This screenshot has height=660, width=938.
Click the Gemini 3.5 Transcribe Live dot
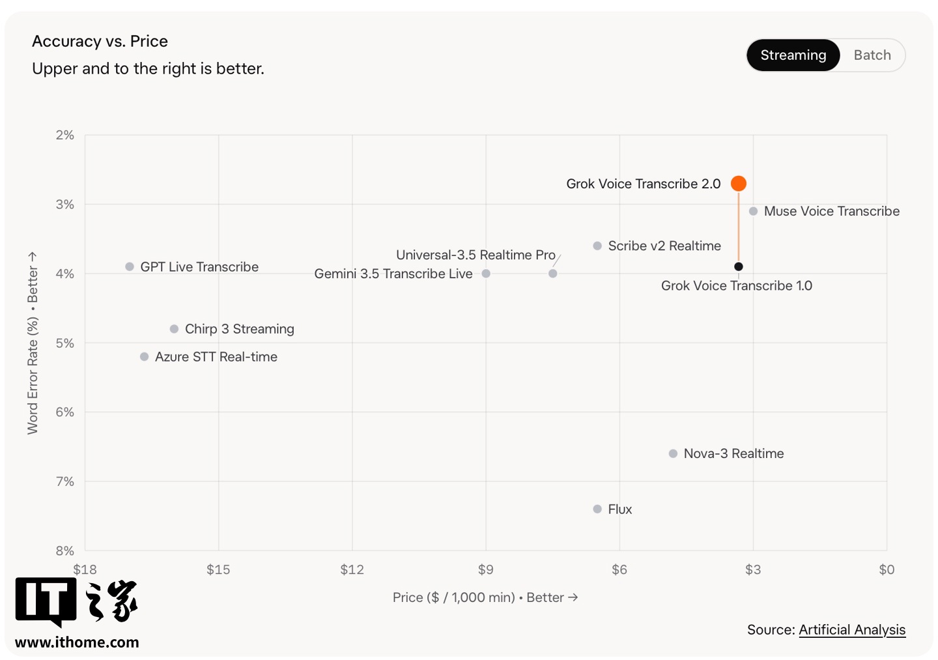pyautogui.click(x=486, y=274)
